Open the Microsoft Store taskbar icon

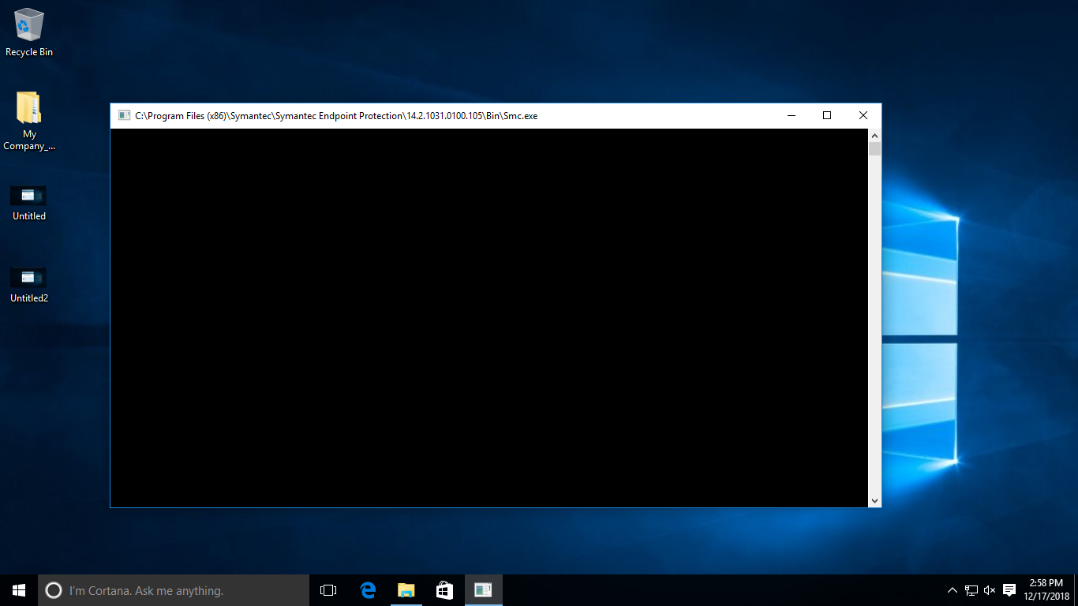[x=444, y=590]
